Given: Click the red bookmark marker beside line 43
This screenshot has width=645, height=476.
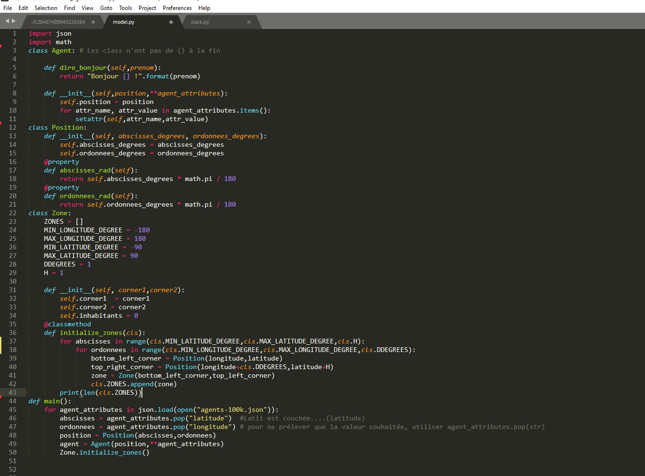Looking at the screenshot, I should (x=1, y=394).
